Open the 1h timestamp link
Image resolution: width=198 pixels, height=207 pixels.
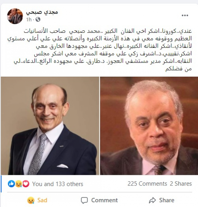pyautogui.click(x=29, y=20)
